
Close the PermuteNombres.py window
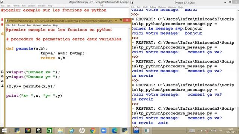pyautogui.click(x=127, y=20)
